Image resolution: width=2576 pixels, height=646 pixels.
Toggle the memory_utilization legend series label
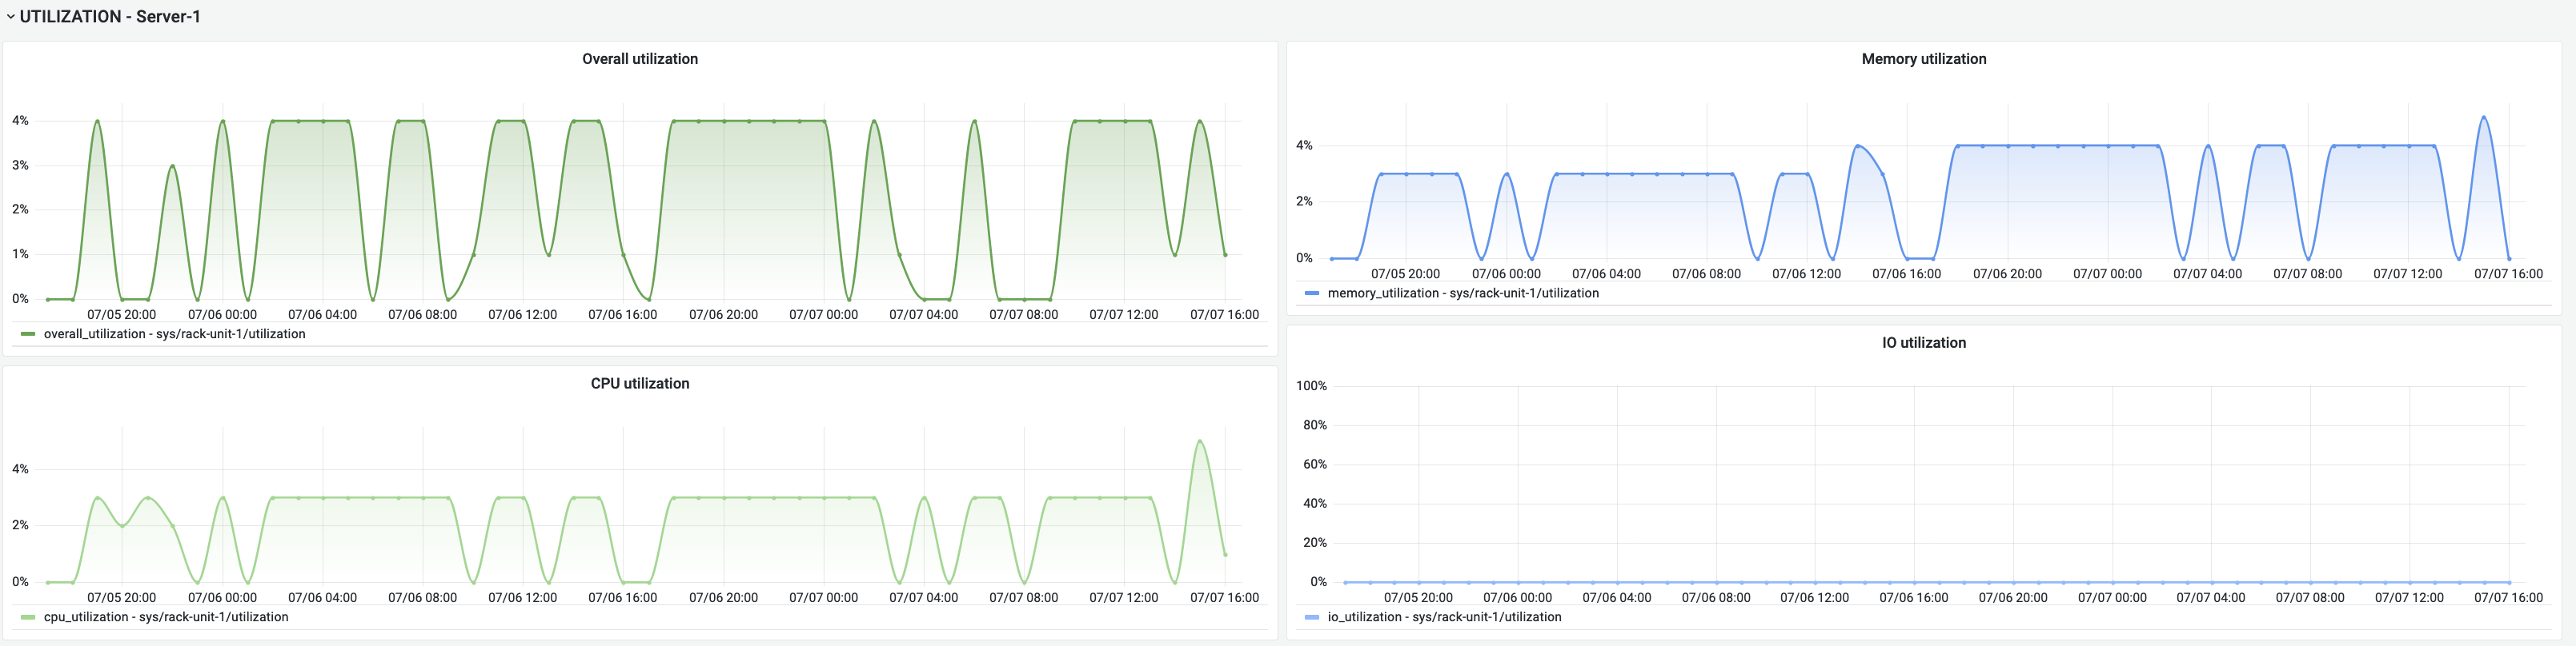click(x=1462, y=293)
